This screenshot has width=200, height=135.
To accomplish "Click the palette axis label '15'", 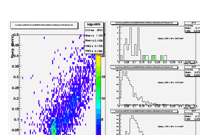I will [103, 77].
